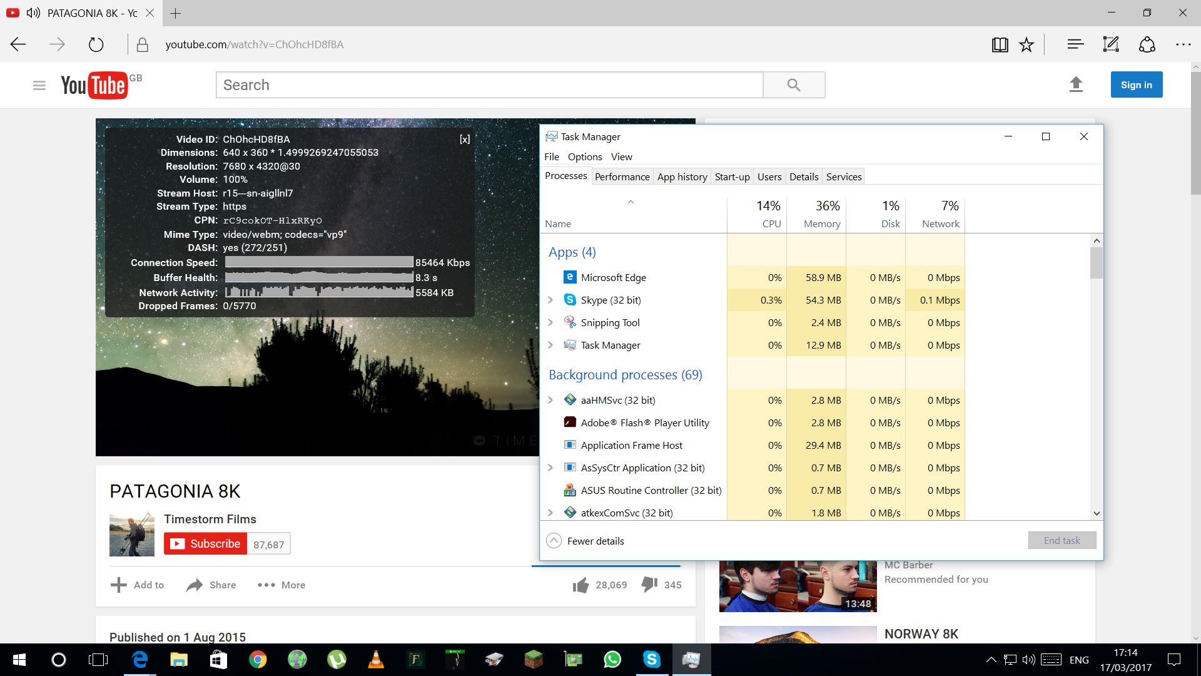Image resolution: width=1201 pixels, height=676 pixels.
Task: Open the Timestorm Films channel avatar
Action: (x=132, y=535)
